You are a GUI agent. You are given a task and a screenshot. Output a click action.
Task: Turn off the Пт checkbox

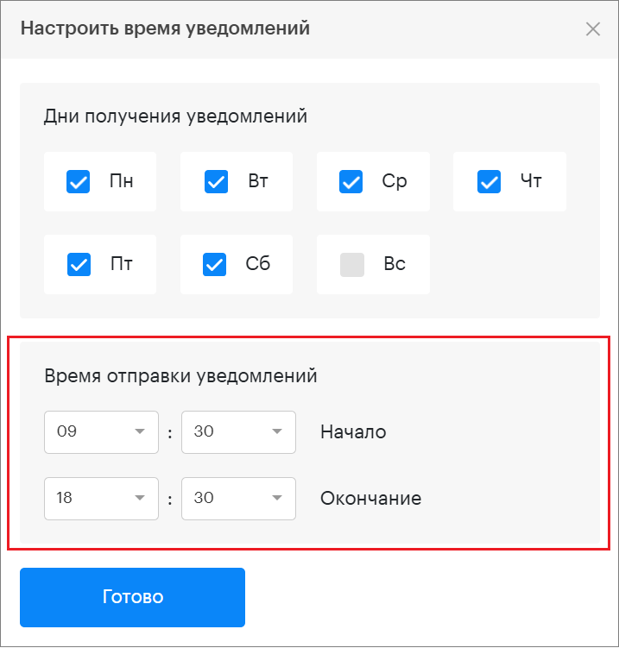point(79,265)
